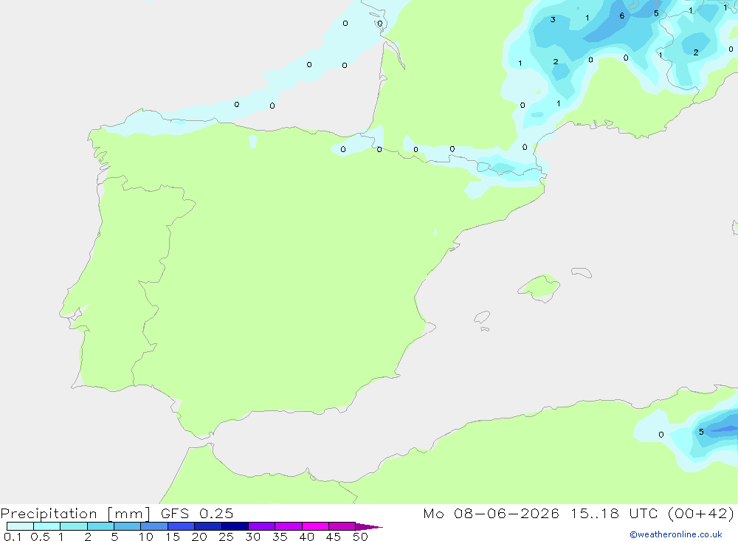Pick the 35–40 mm violet legend swatch
Viewport: 738px width, 541px height.
pyautogui.click(x=288, y=526)
